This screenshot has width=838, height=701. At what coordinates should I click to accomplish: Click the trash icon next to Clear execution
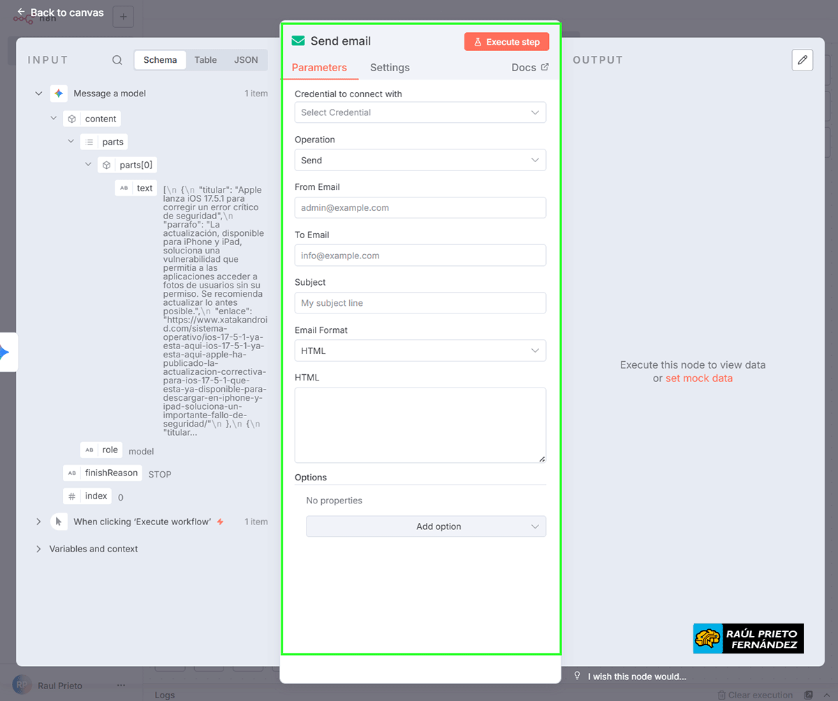pyautogui.click(x=721, y=695)
